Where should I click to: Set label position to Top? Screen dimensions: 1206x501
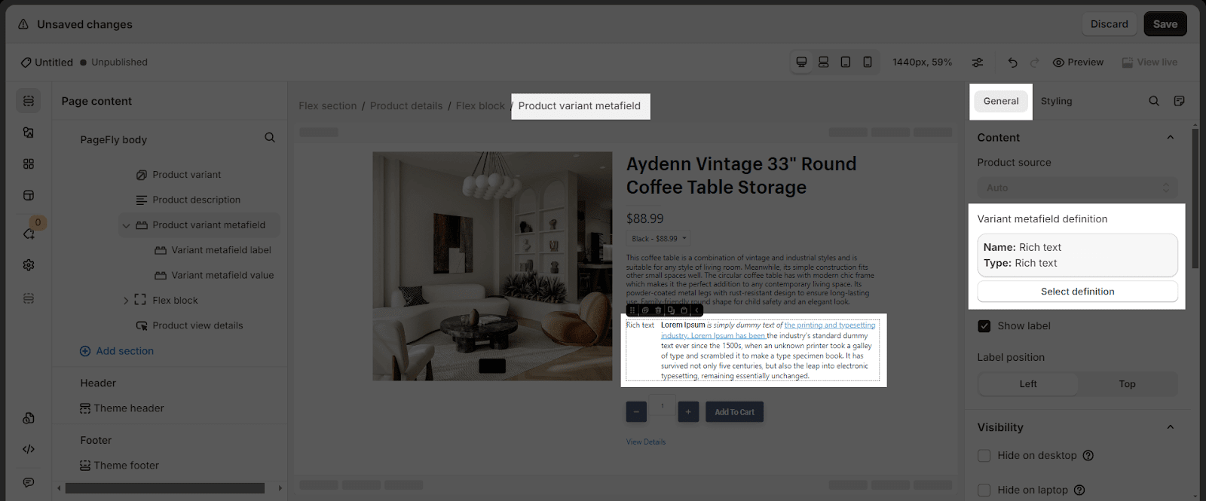tap(1127, 384)
